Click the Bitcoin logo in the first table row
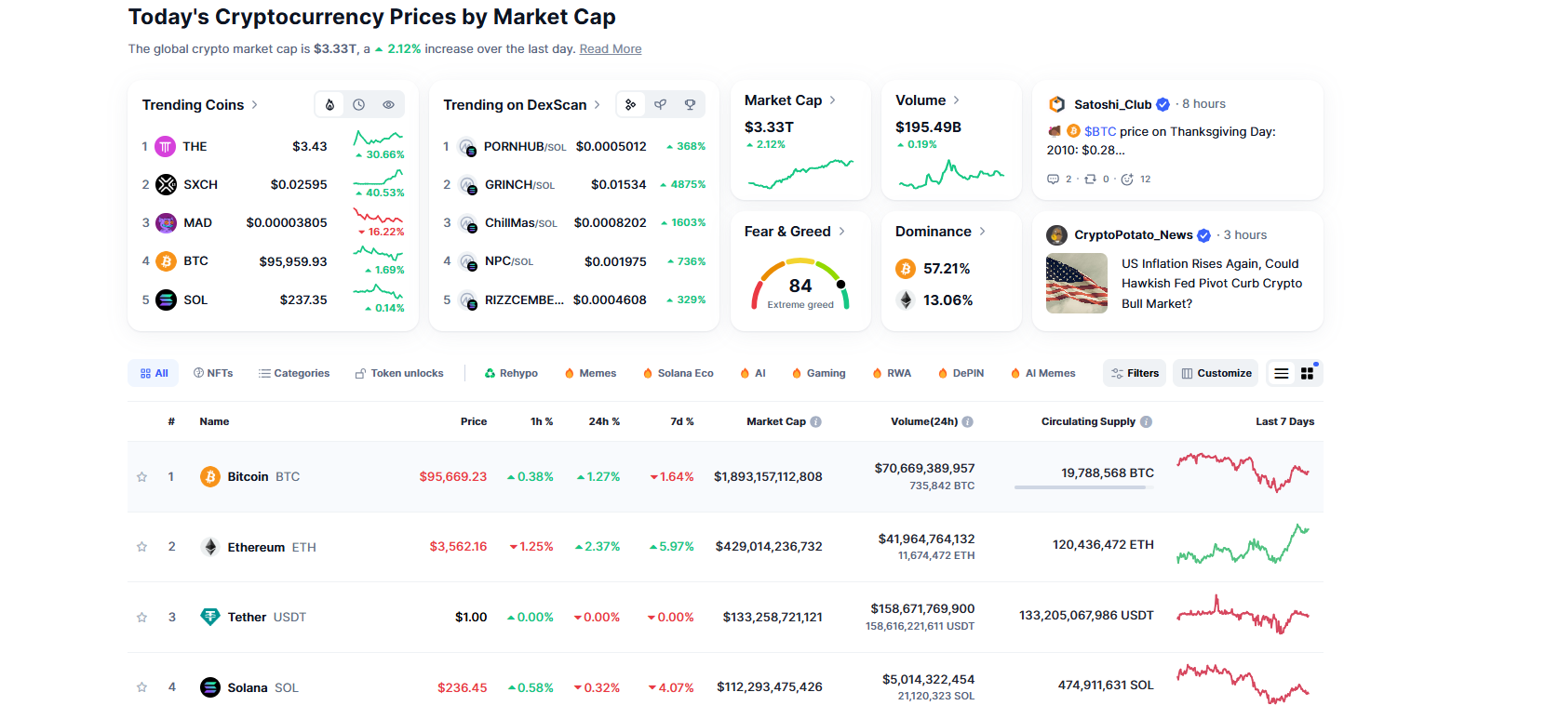Viewport: 1559px width, 719px height. point(210,477)
